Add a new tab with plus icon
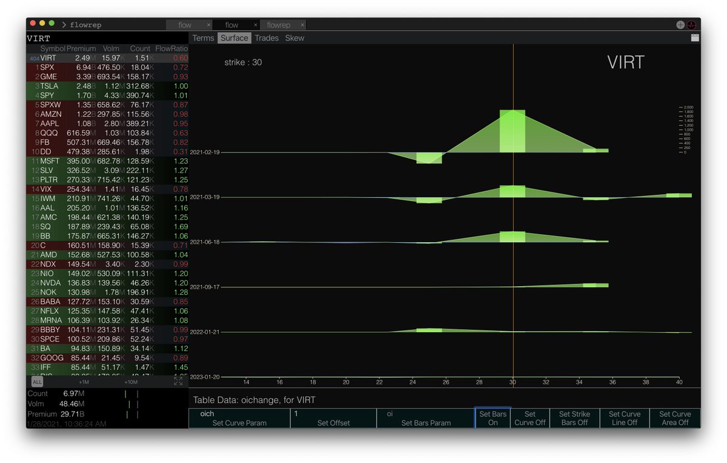Viewport: 727px width, 463px height. (680, 25)
